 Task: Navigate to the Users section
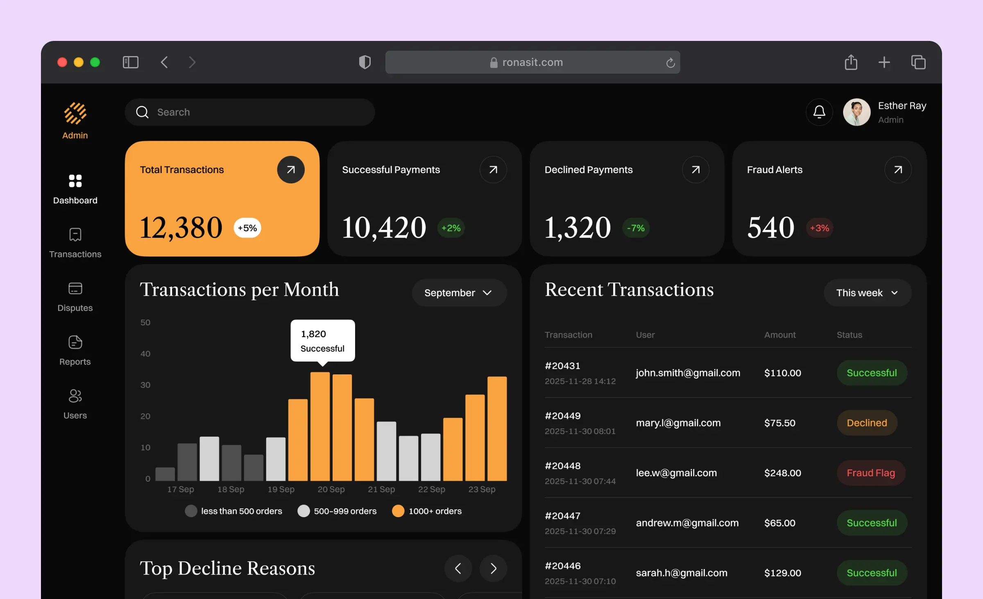(75, 404)
